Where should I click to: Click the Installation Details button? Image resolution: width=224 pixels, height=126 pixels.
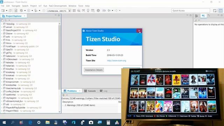click(94, 70)
